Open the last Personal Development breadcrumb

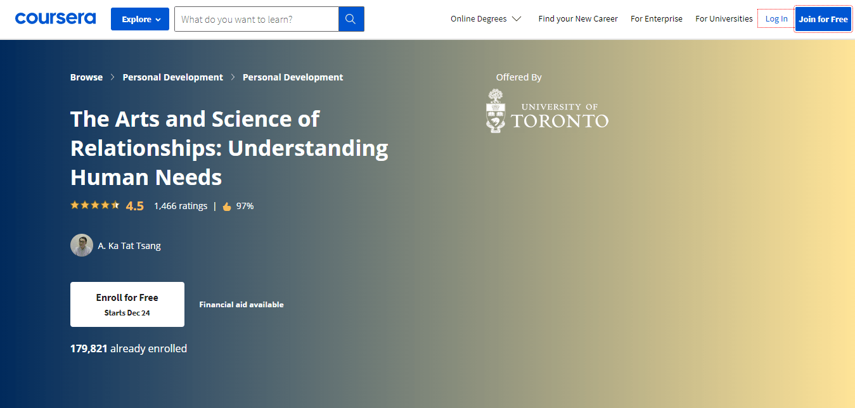293,77
